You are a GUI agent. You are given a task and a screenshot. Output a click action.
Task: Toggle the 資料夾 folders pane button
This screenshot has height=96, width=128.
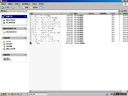coord(34,7)
